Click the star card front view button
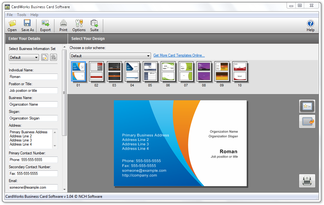Viewport: 324px width, 205px height. point(307,106)
